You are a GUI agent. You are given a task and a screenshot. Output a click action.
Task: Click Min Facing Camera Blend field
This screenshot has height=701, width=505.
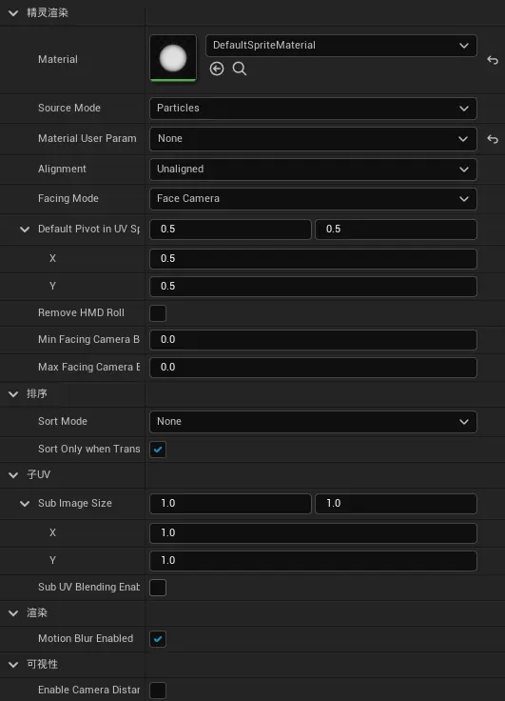313,340
